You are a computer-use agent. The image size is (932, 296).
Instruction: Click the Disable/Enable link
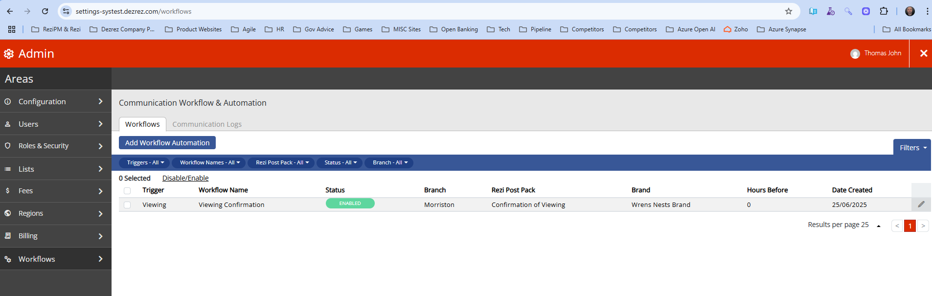(x=185, y=178)
